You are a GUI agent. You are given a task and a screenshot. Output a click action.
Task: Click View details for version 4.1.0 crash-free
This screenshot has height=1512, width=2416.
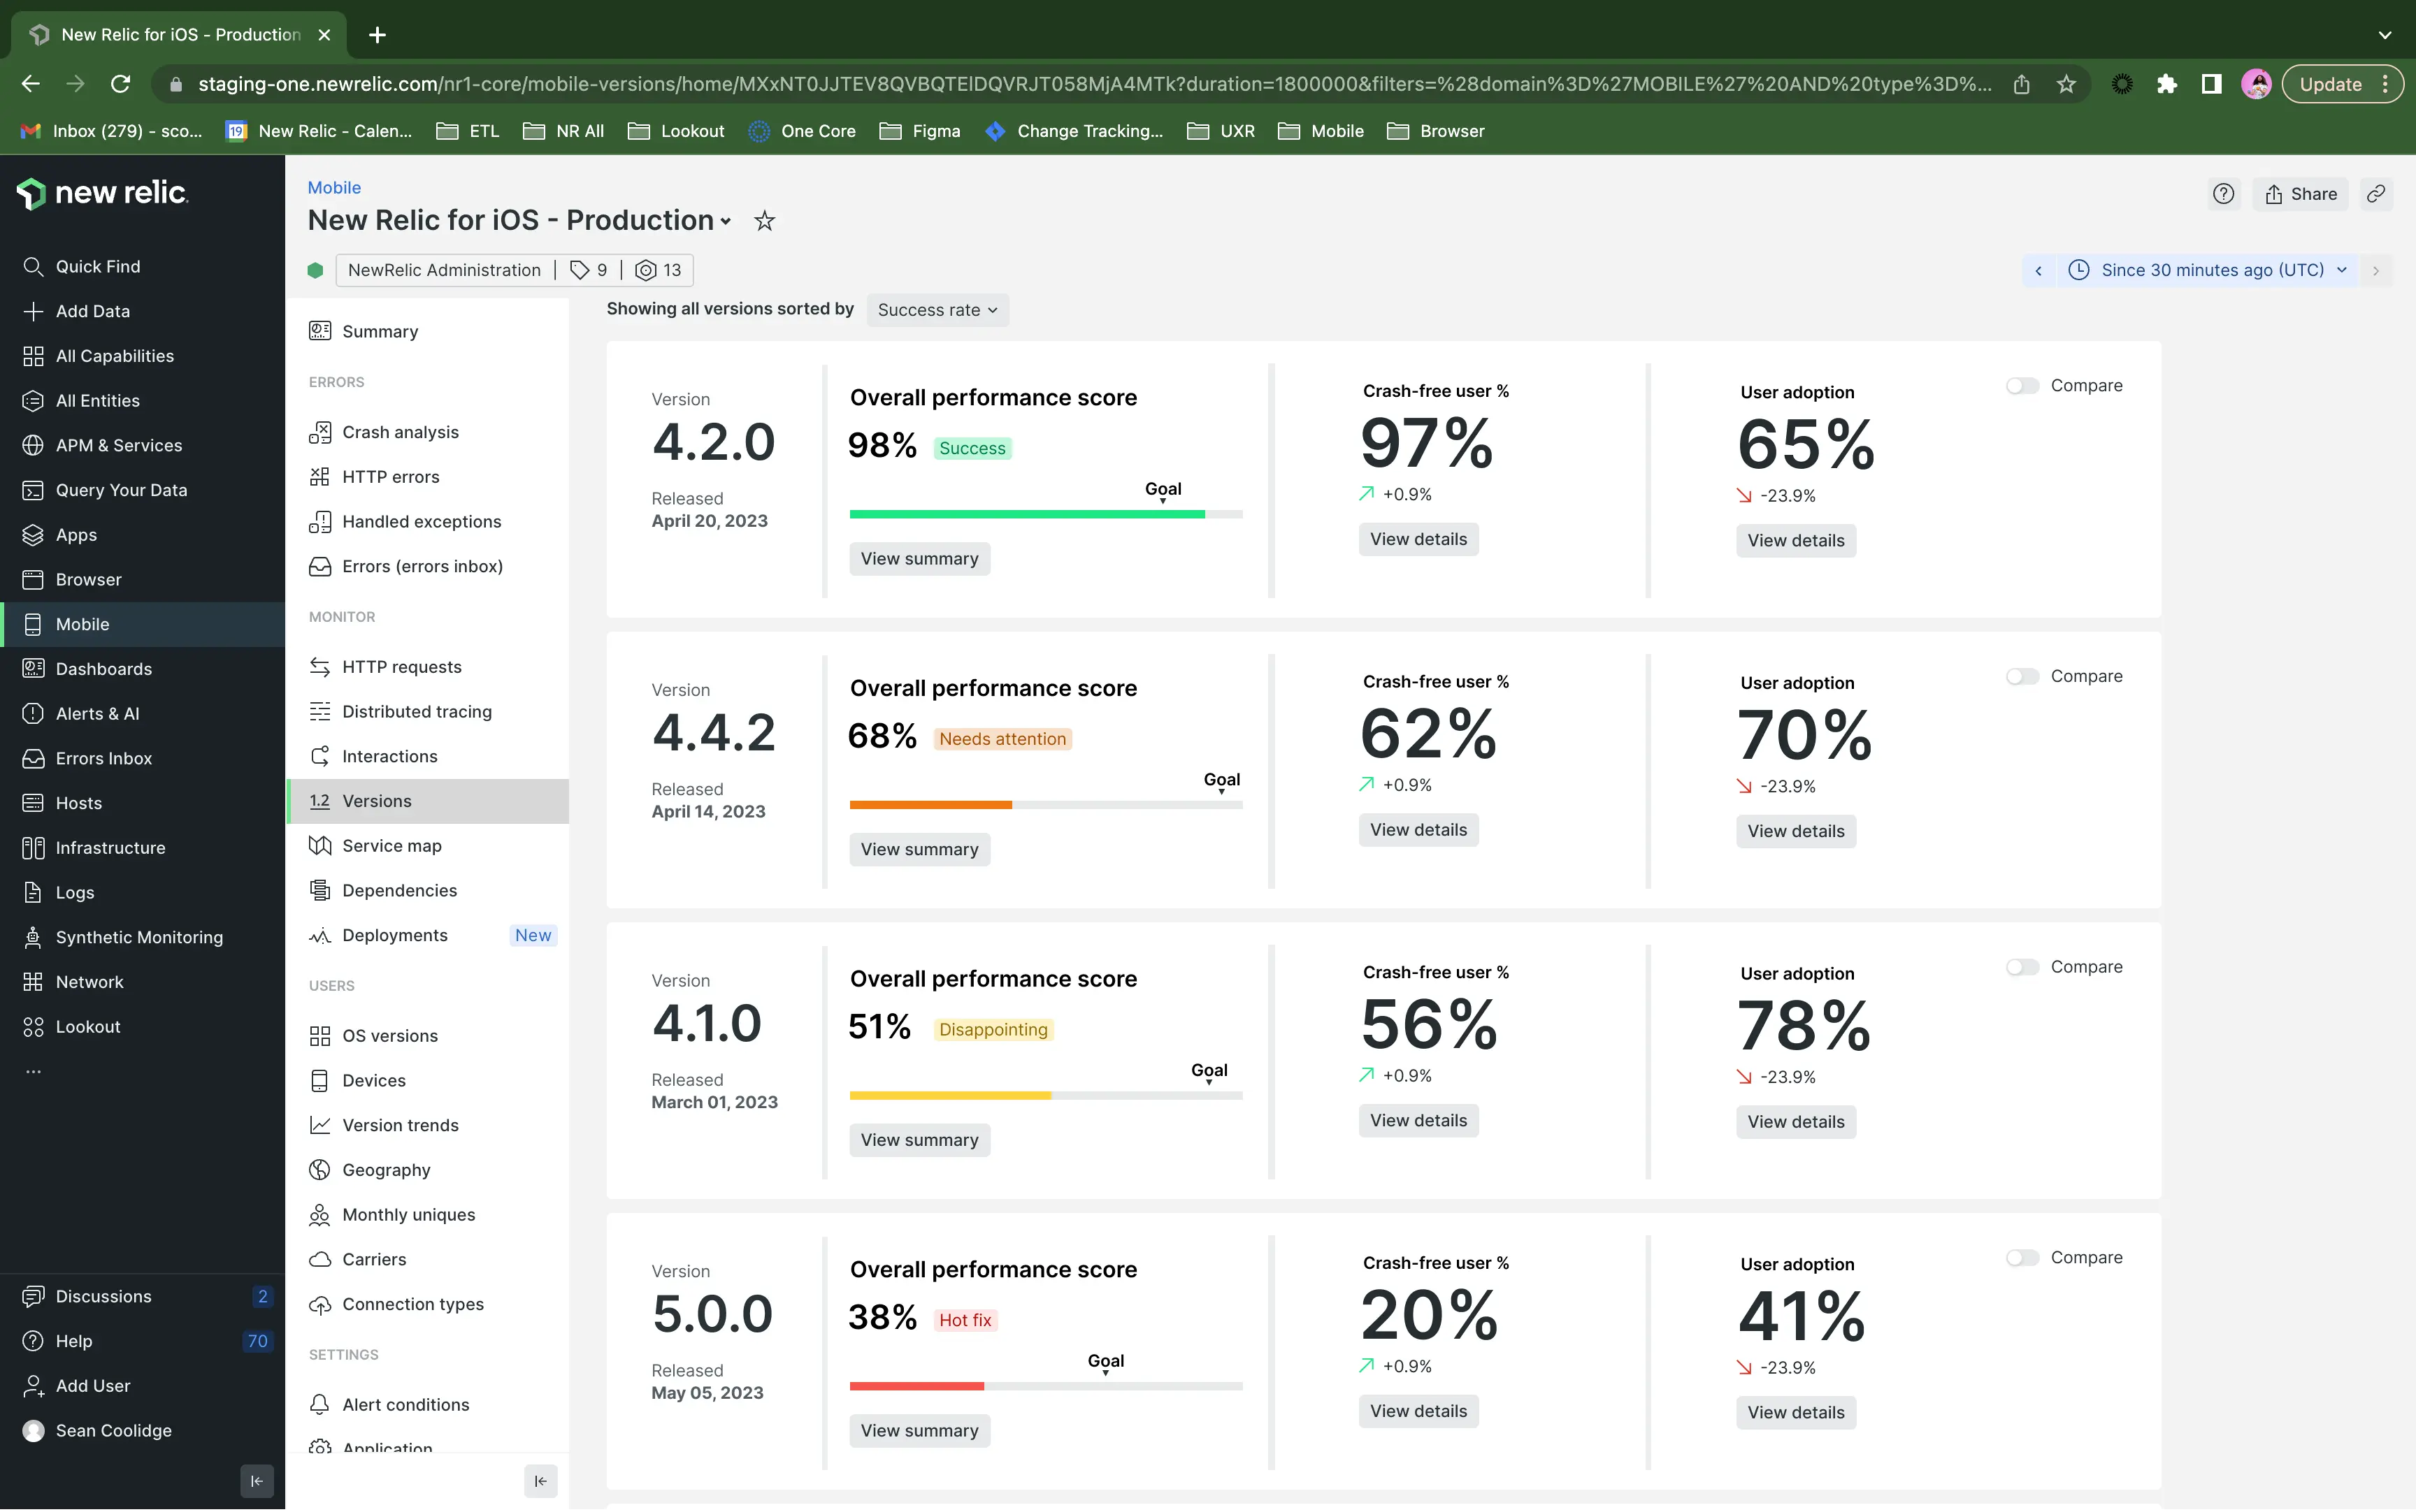pos(1418,1120)
